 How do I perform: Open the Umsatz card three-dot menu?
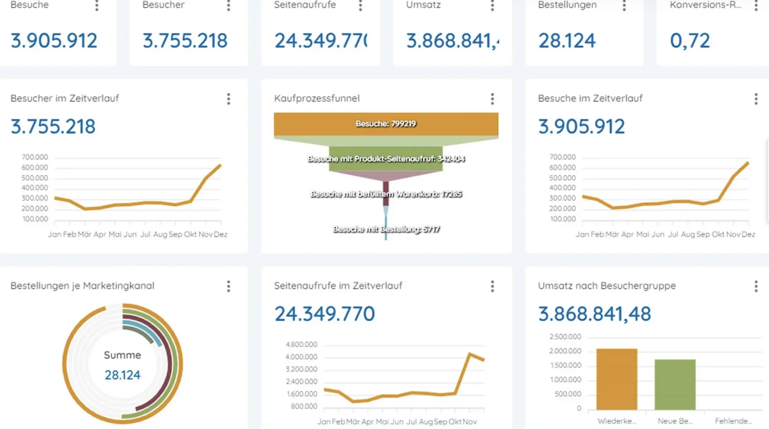[492, 6]
